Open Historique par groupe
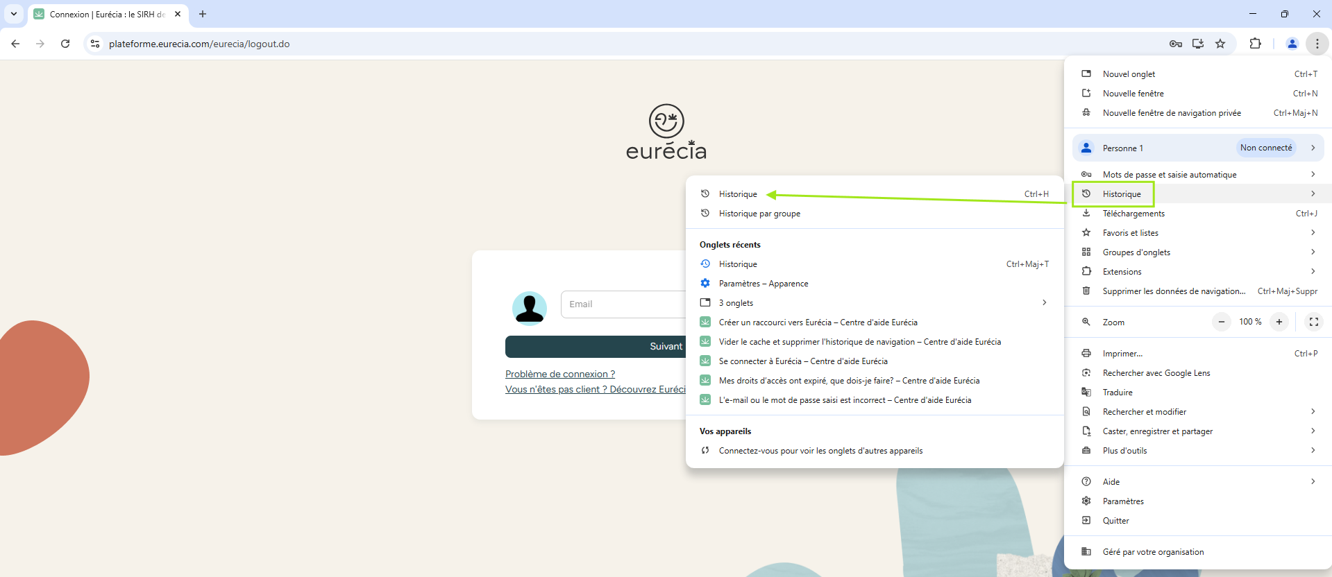 [x=875, y=214]
